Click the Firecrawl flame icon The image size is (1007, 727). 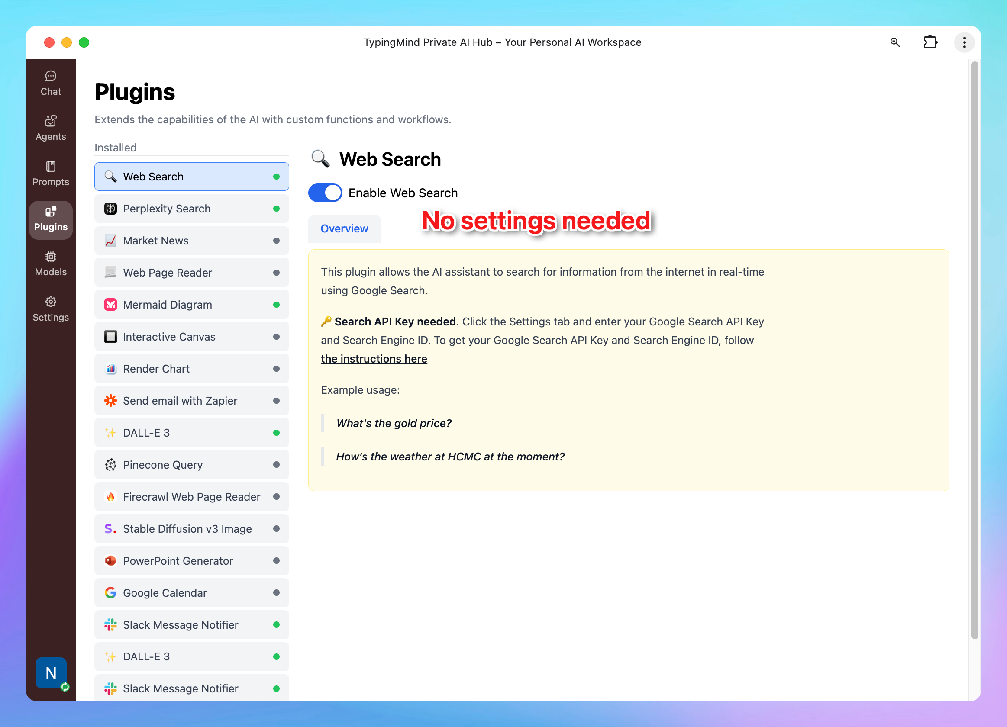(110, 497)
